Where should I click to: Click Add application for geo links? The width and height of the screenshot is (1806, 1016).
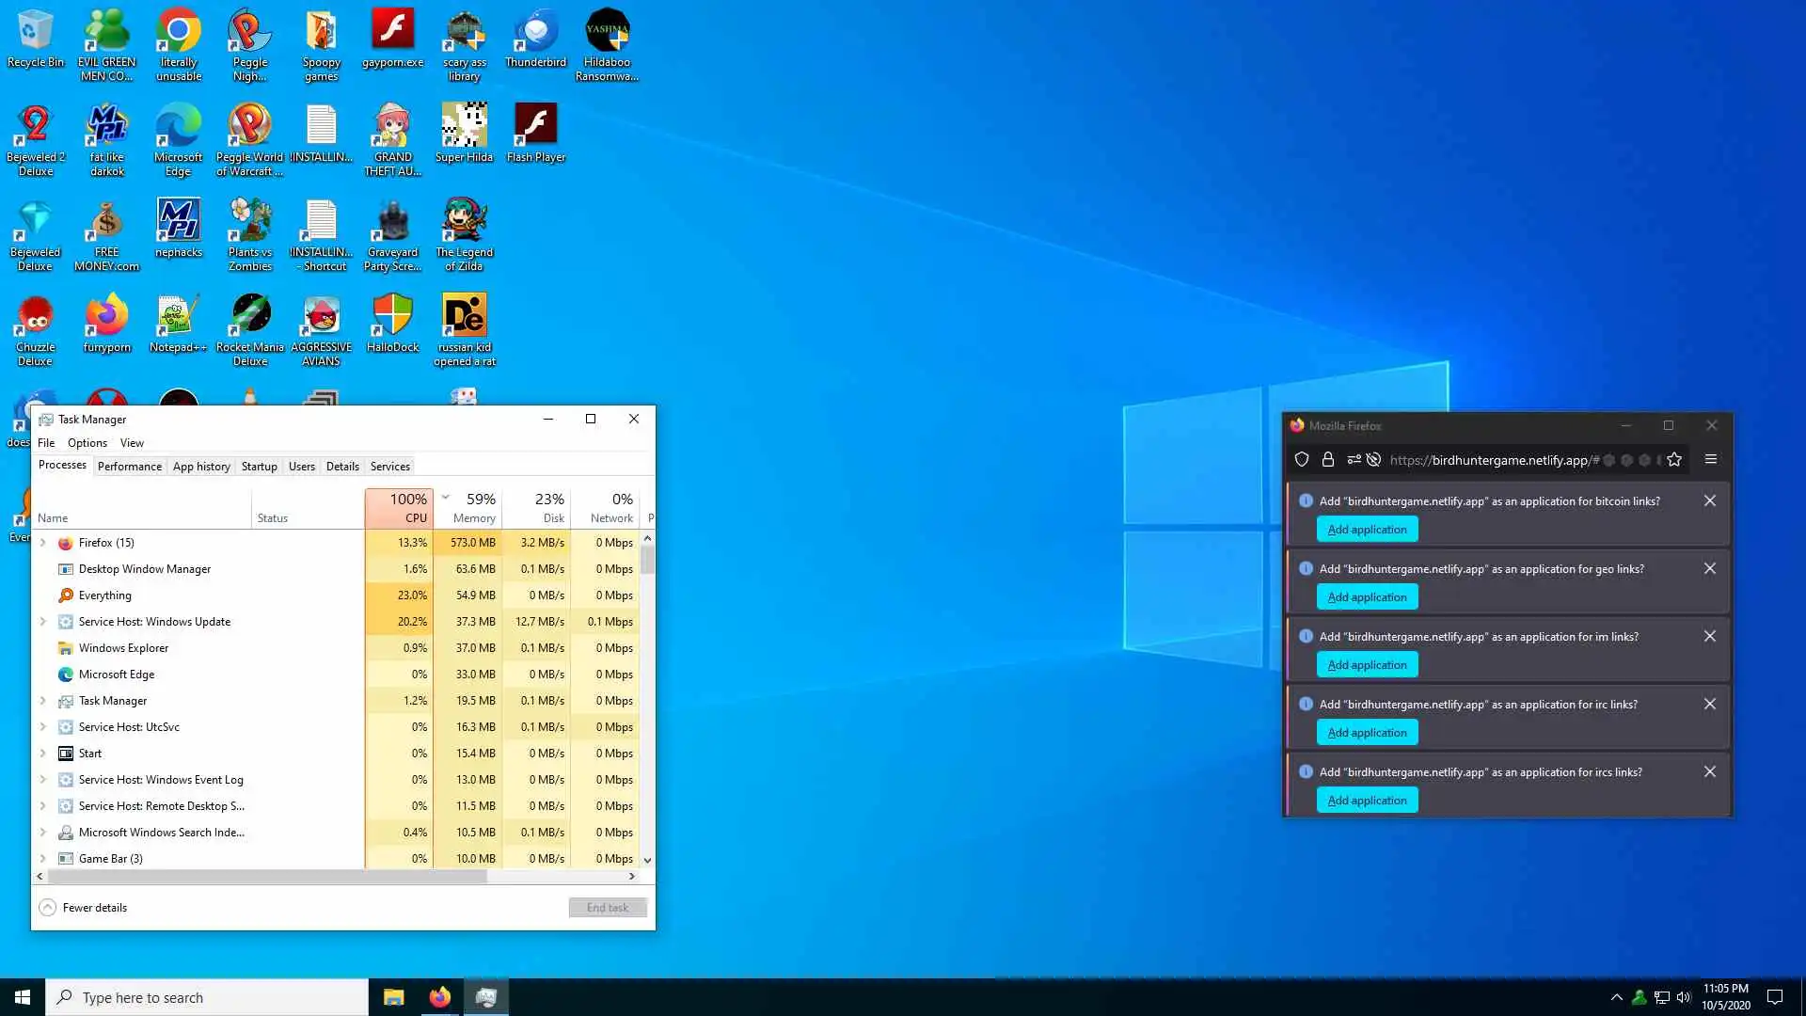(x=1367, y=597)
